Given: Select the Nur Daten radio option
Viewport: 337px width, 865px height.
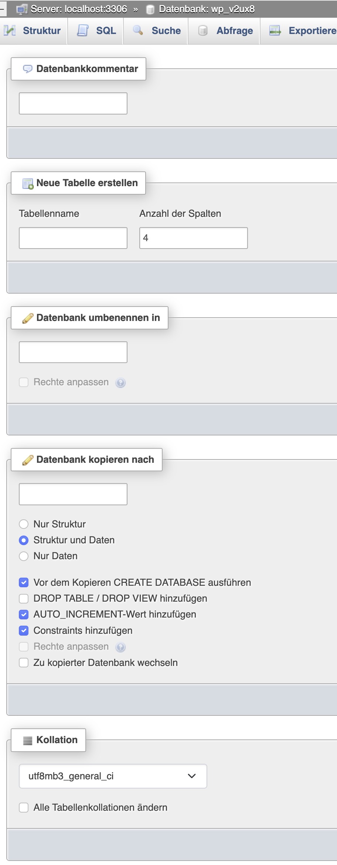Looking at the screenshot, I should point(24,556).
